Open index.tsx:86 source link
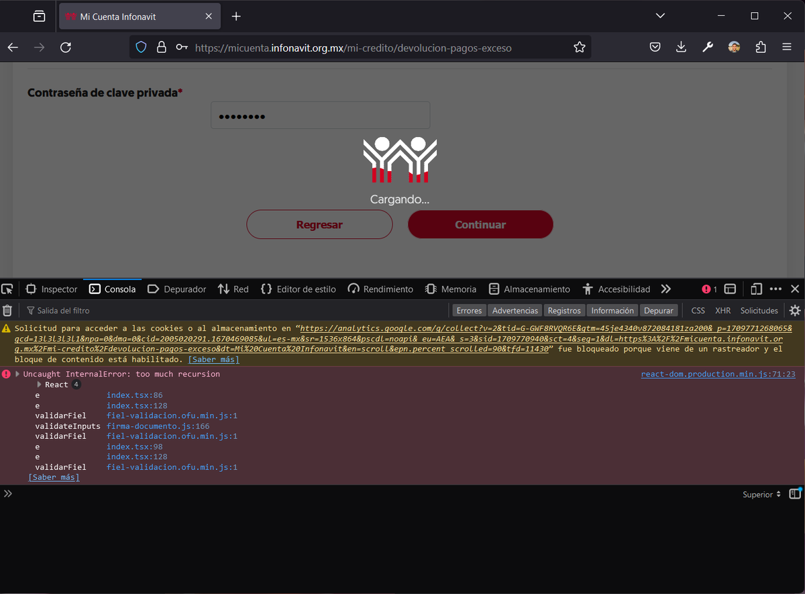 [x=134, y=395]
